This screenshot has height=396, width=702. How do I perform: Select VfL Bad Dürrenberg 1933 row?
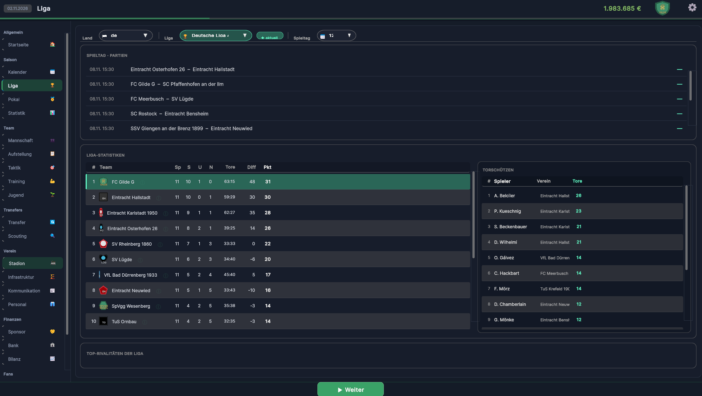click(278, 275)
